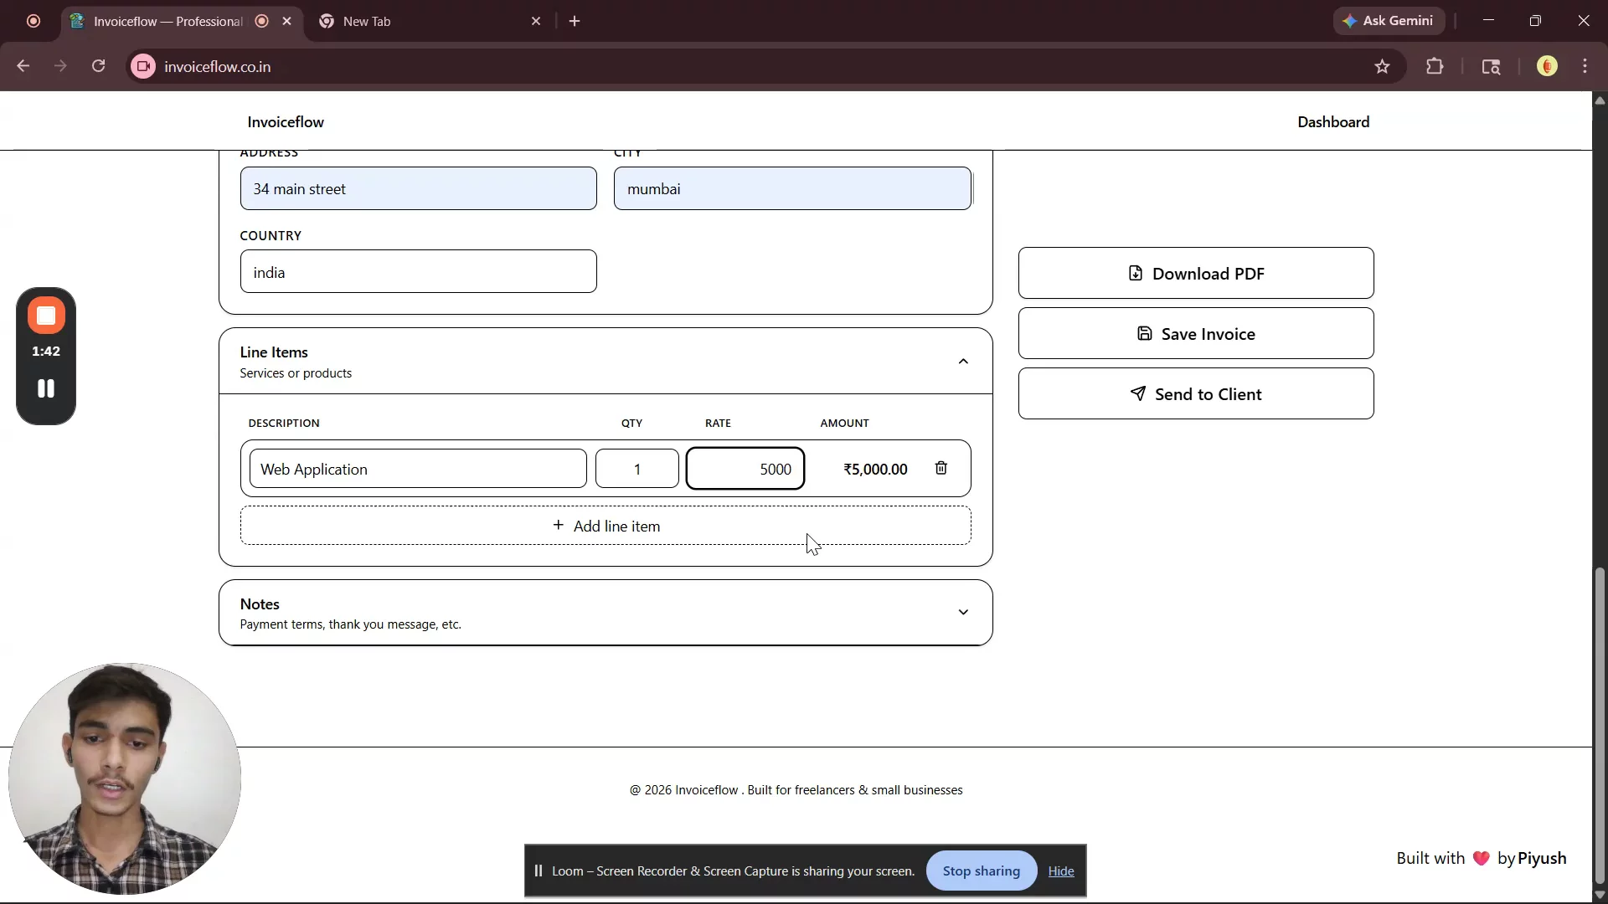Click the site info camera icon
The image size is (1608, 904).
click(143, 66)
